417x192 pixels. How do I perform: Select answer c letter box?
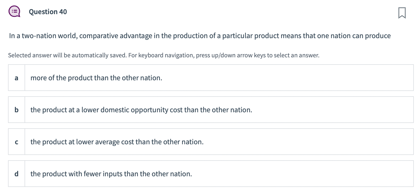tap(17, 142)
